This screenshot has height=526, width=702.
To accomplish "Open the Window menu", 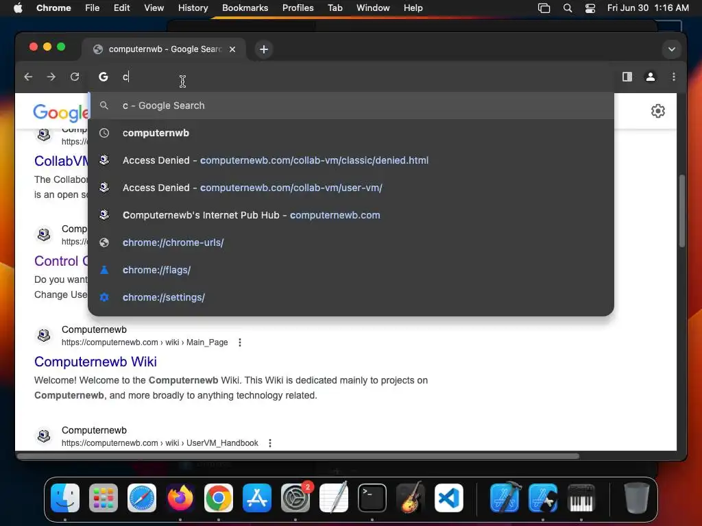I will coord(373,8).
